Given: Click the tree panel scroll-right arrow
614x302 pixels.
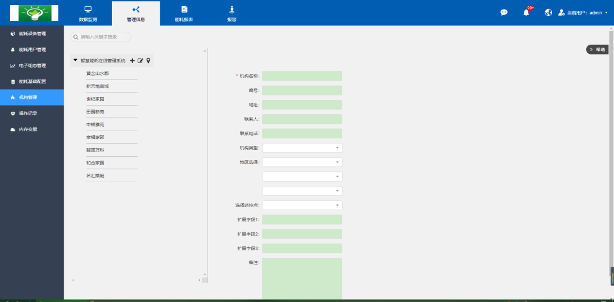Looking at the screenshot, I should tap(200, 280).
